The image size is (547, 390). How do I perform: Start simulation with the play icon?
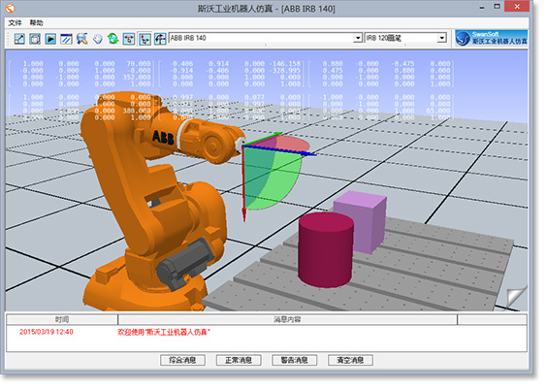(50, 39)
